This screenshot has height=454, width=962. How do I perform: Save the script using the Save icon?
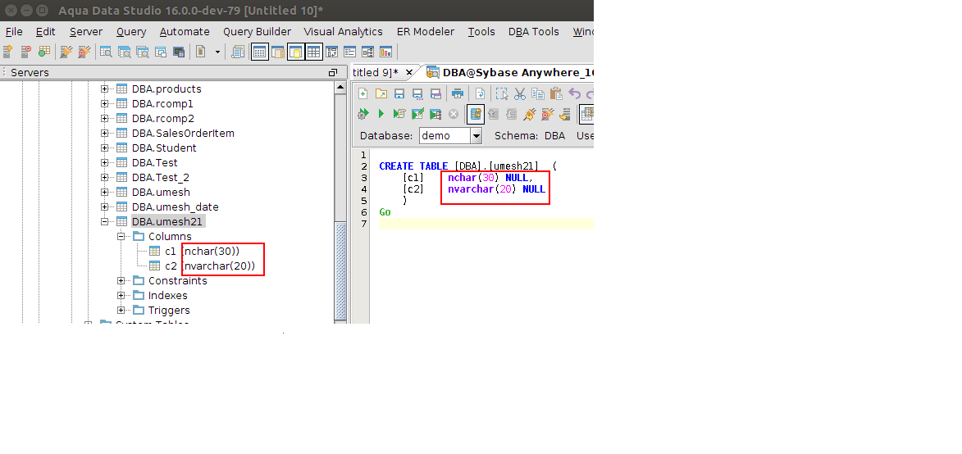point(399,93)
